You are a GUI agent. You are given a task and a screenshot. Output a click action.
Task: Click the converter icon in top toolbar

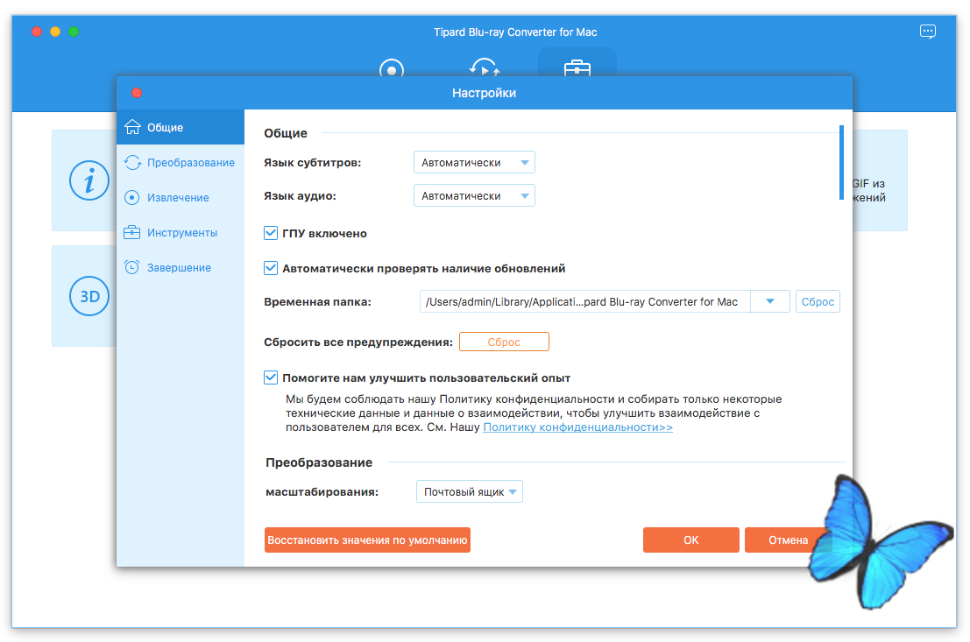pyautogui.click(x=485, y=67)
